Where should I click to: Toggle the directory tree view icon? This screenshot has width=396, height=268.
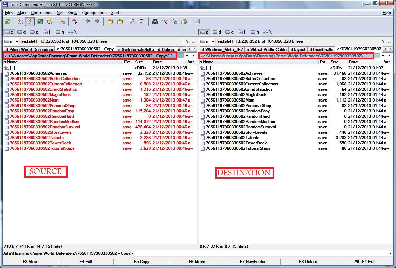tap(50, 22)
